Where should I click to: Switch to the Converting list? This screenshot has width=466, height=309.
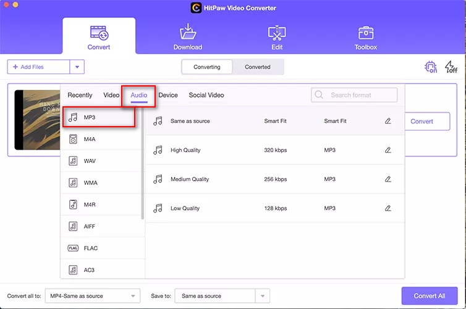(x=207, y=67)
